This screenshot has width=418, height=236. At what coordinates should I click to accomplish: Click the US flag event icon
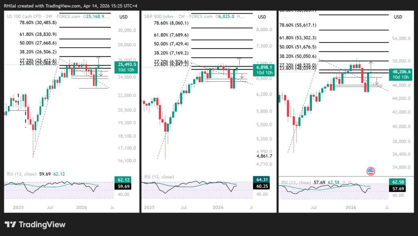coord(371,171)
